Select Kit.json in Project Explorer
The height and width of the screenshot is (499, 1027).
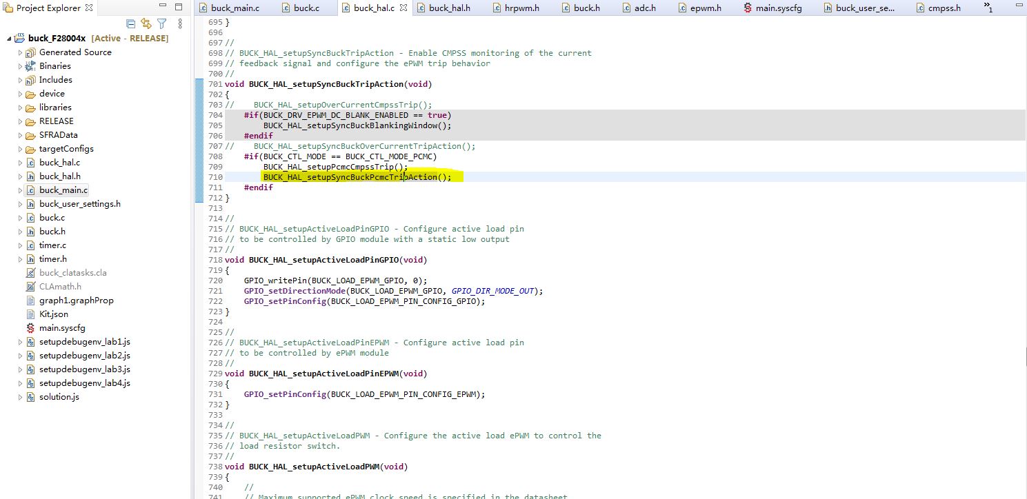(53, 314)
